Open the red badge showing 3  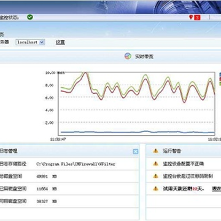tap(197, 18)
